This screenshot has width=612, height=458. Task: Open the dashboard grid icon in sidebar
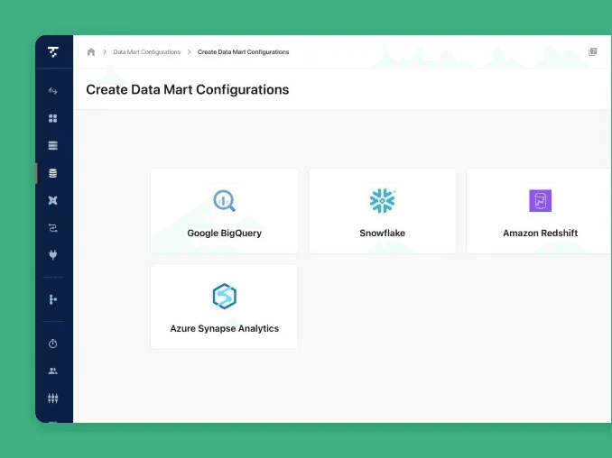click(x=52, y=118)
